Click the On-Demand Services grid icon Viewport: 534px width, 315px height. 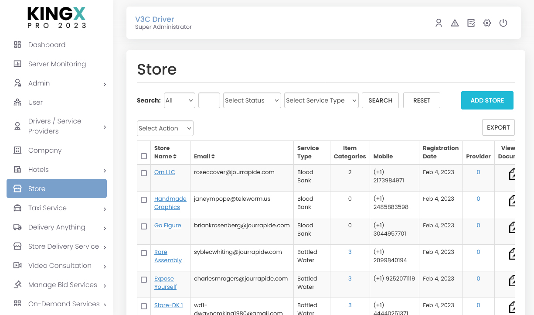pos(17,304)
